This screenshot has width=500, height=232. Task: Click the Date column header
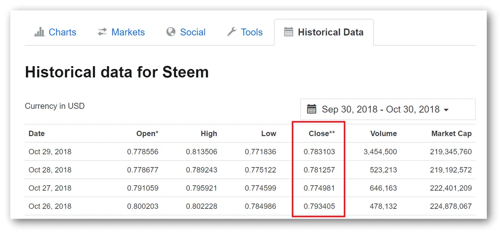point(37,133)
